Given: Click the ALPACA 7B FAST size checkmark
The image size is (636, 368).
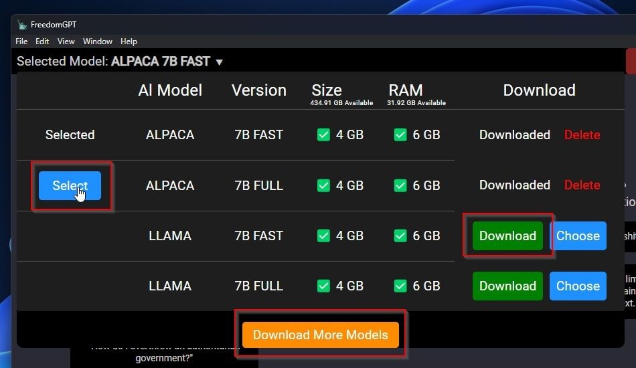Looking at the screenshot, I should pyautogui.click(x=323, y=134).
